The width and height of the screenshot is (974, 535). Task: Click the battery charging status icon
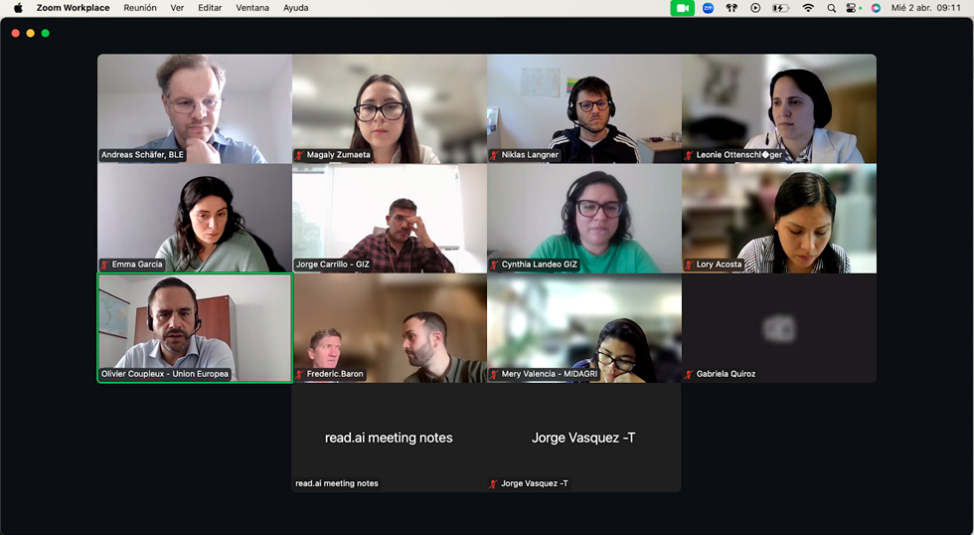tap(780, 8)
